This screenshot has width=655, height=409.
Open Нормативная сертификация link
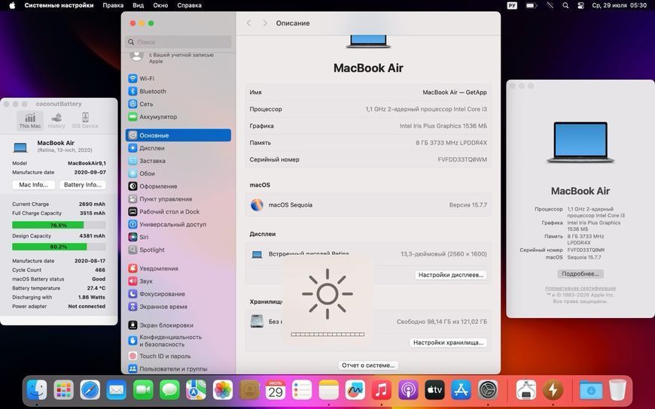pos(580,289)
